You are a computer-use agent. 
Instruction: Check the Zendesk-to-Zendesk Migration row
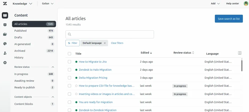(x=69, y=110)
